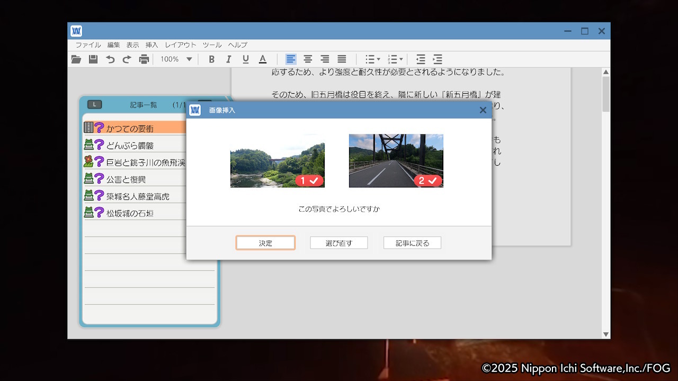This screenshot has width=678, height=381.
Task: Click the 決定 button
Action: 265,243
